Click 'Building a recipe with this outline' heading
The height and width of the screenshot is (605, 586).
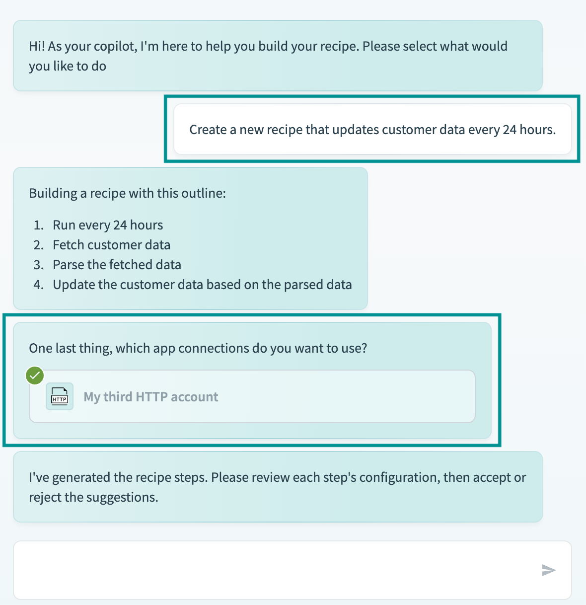(127, 193)
